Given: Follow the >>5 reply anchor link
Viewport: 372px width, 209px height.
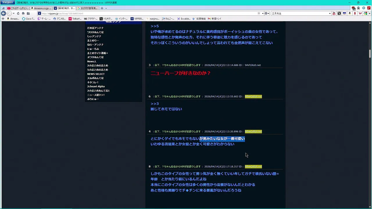Looking at the screenshot, I should click(155, 26).
